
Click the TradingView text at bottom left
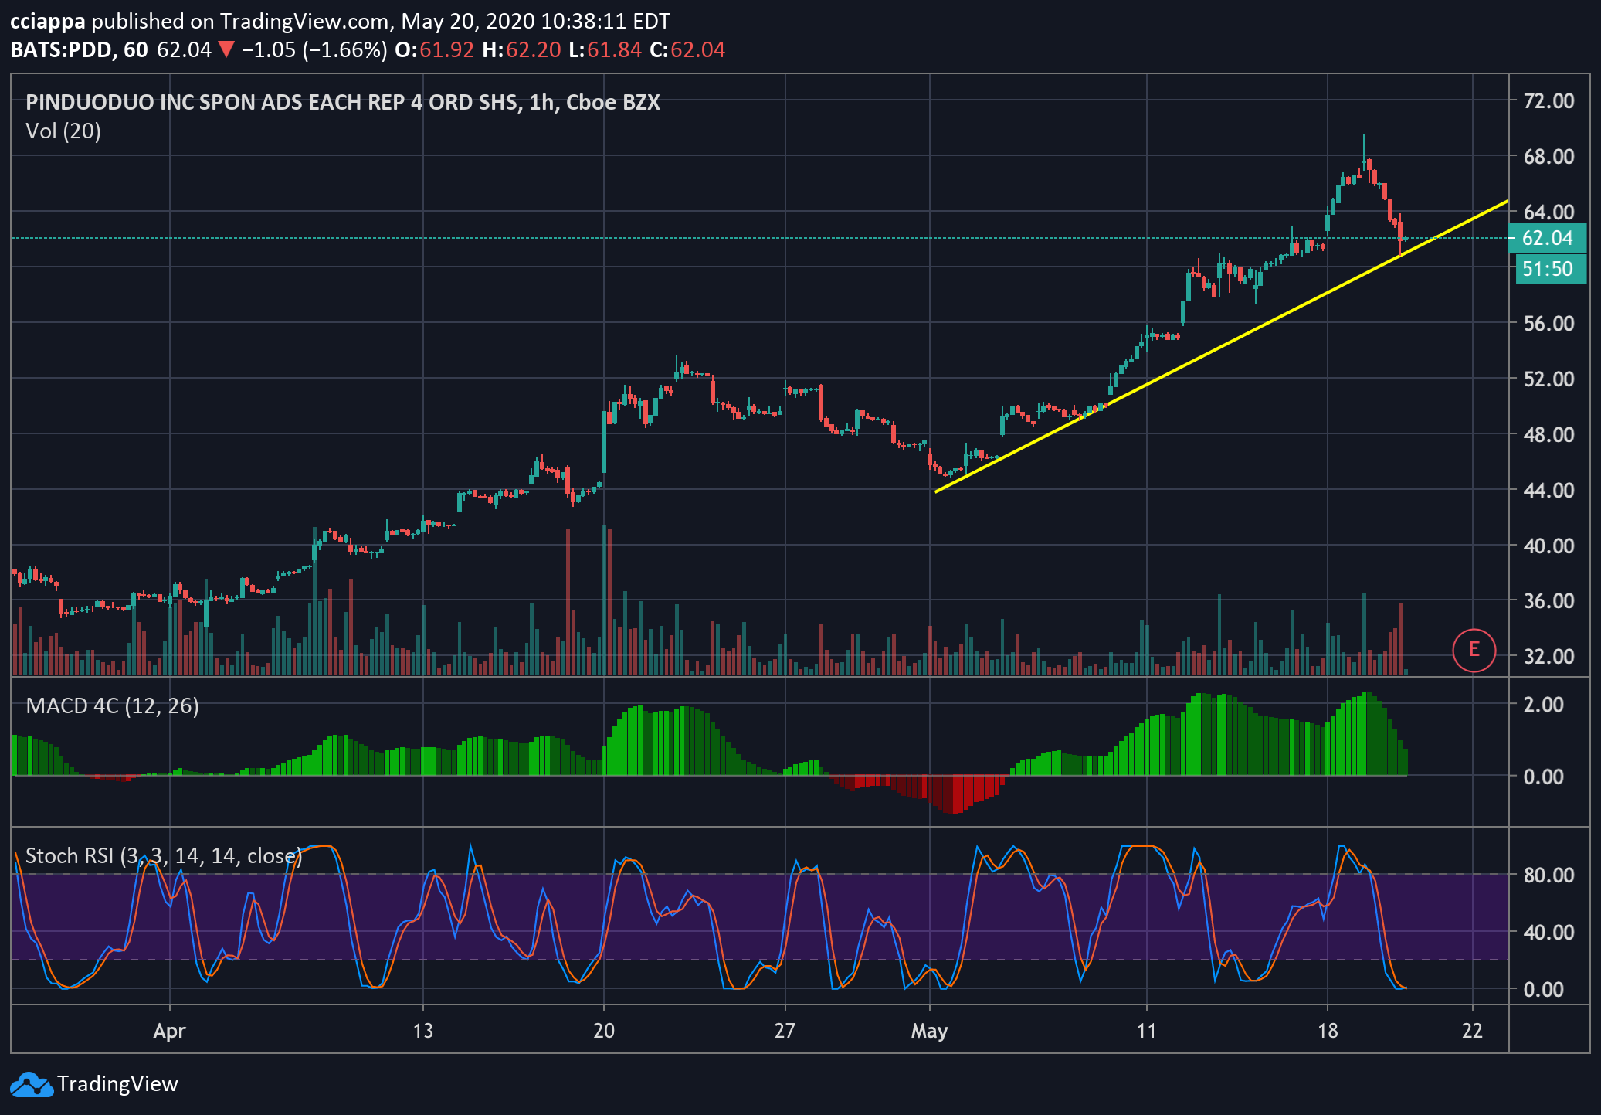117,1084
